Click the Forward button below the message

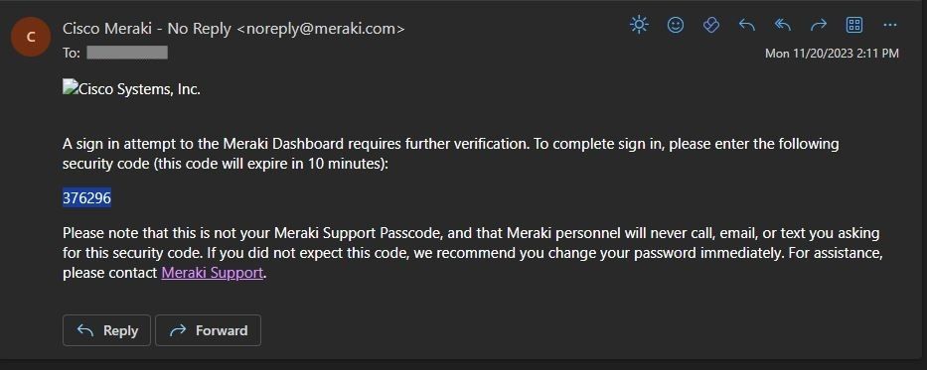(x=208, y=330)
